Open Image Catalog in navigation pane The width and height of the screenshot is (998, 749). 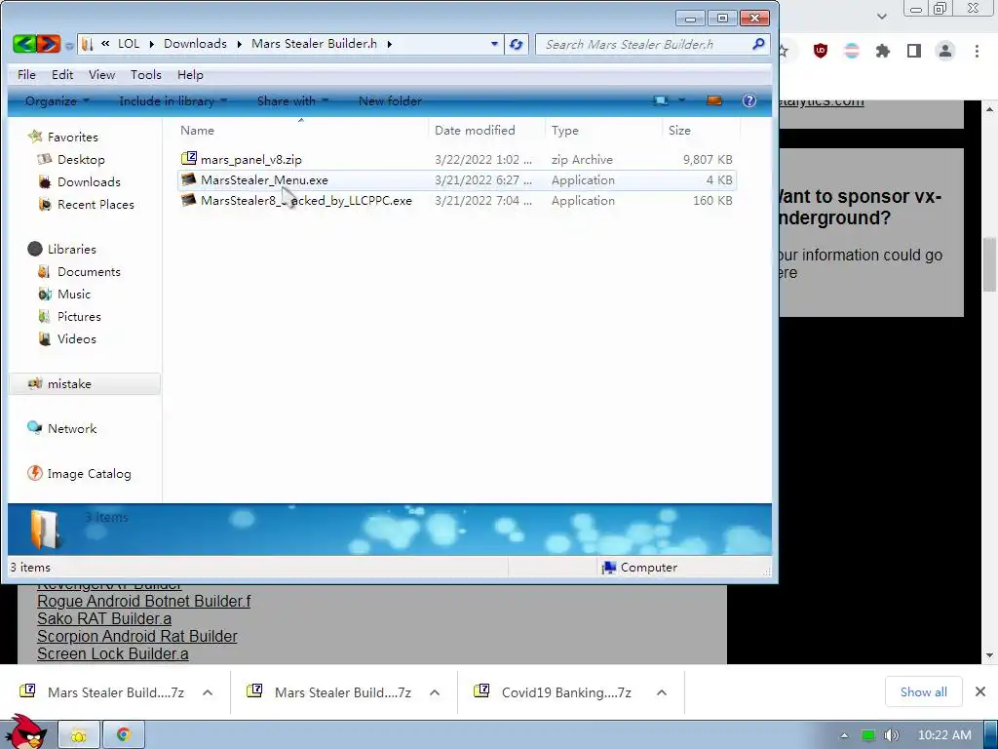pos(89,474)
